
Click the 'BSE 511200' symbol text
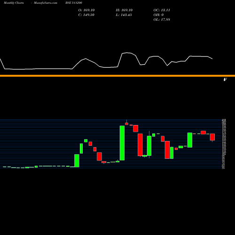[x=74, y=3]
